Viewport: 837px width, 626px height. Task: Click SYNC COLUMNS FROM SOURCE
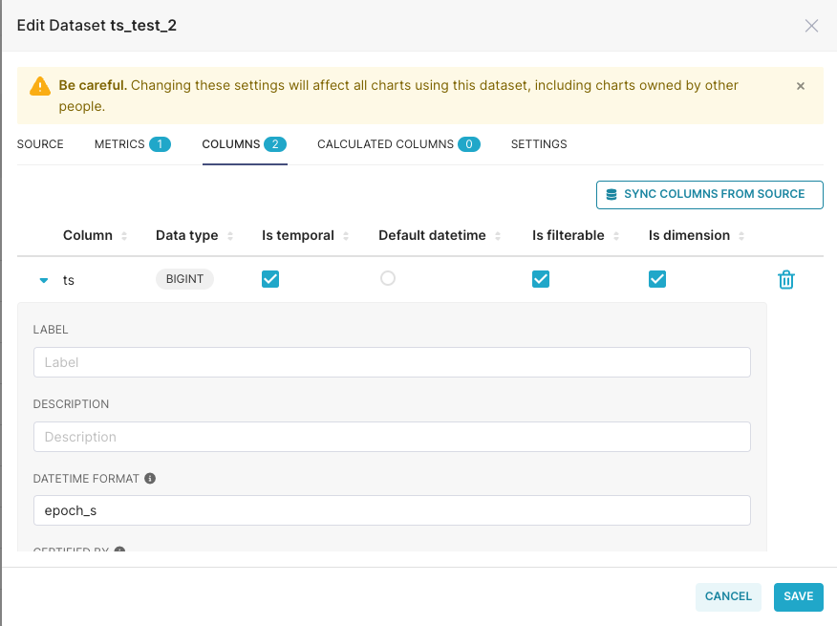coord(709,194)
